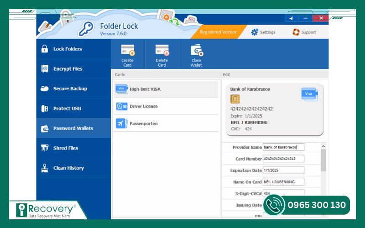Minimize the Folder Lock window

click(305, 18)
